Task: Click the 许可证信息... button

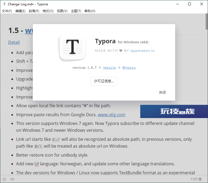Action: (104, 81)
